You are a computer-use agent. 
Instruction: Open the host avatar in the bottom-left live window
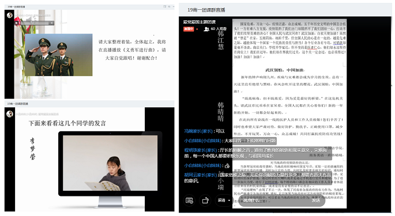click(x=10, y=114)
